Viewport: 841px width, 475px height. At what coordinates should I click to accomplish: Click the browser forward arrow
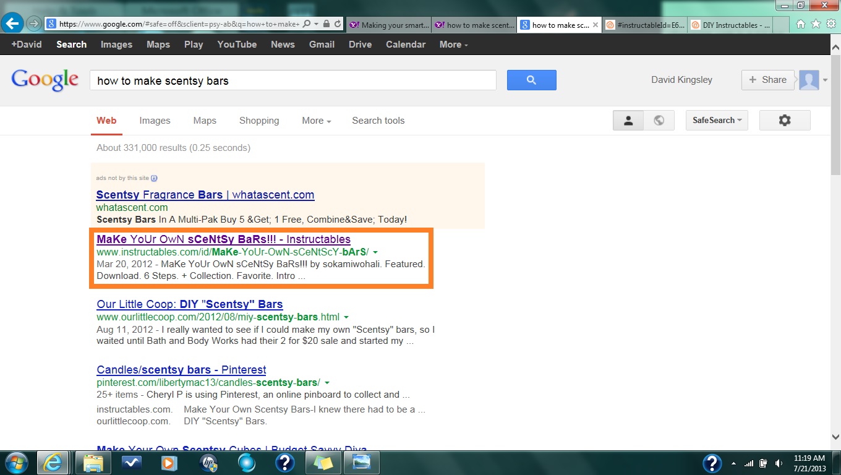click(34, 24)
